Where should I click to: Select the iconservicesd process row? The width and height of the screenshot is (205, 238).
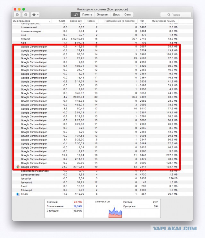(x=102, y=27)
